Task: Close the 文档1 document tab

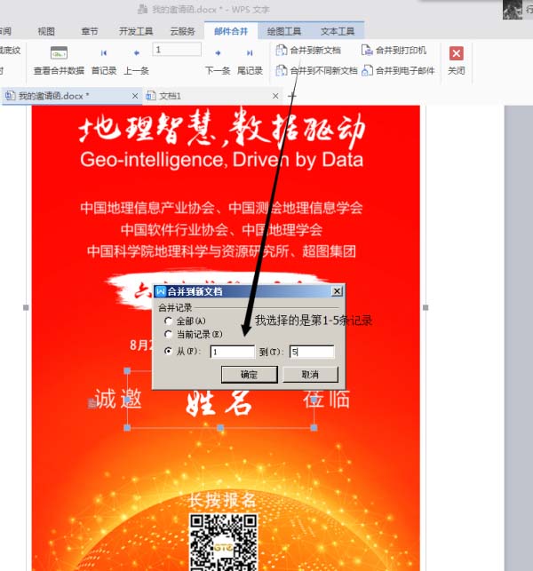Action: pos(275,96)
